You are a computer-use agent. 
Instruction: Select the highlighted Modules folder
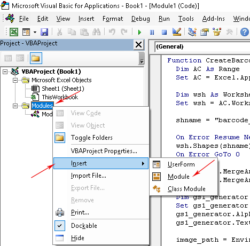[42, 106]
